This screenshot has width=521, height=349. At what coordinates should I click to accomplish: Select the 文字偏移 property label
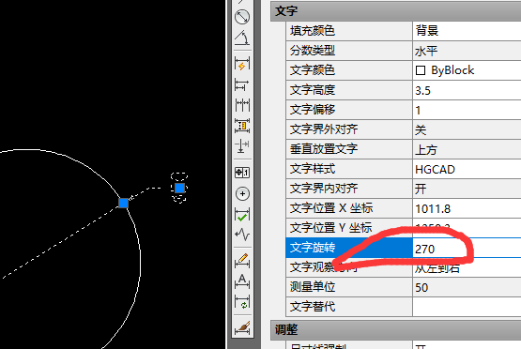pyautogui.click(x=313, y=110)
